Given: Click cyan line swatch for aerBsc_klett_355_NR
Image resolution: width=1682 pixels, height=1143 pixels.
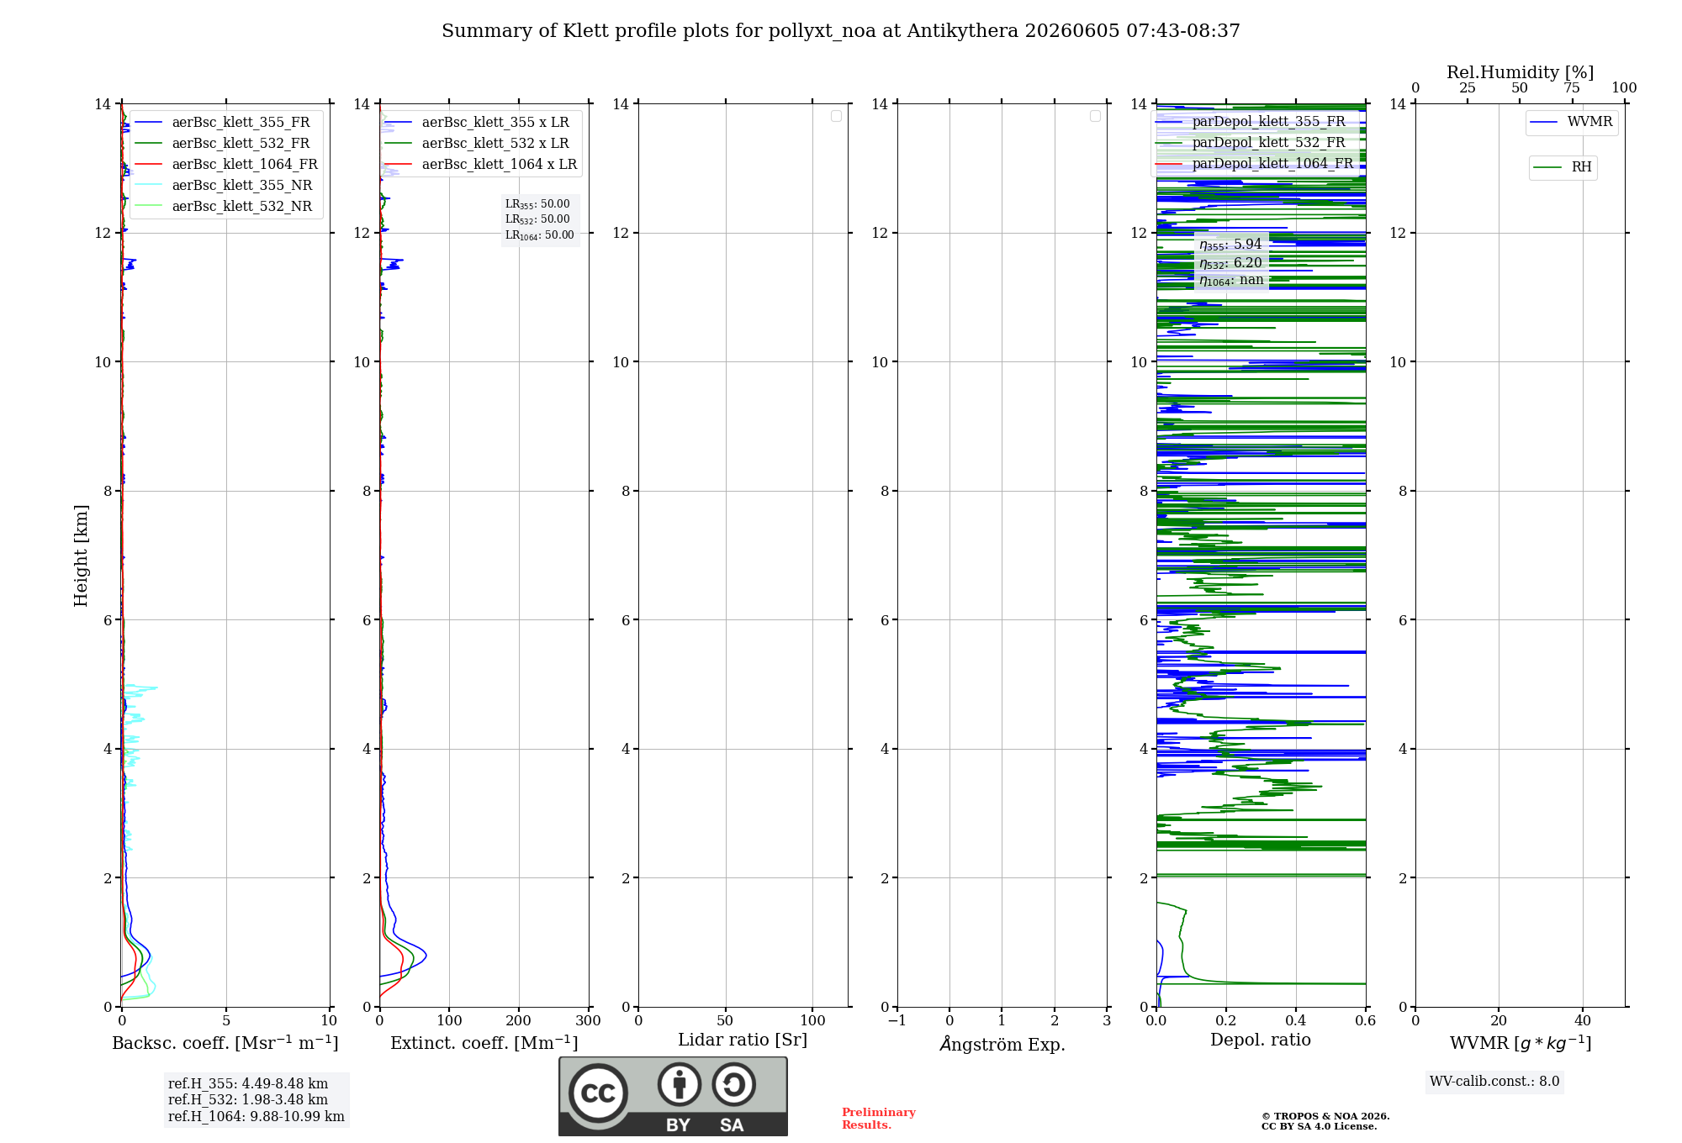Looking at the screenshot, I should (148, 186).
